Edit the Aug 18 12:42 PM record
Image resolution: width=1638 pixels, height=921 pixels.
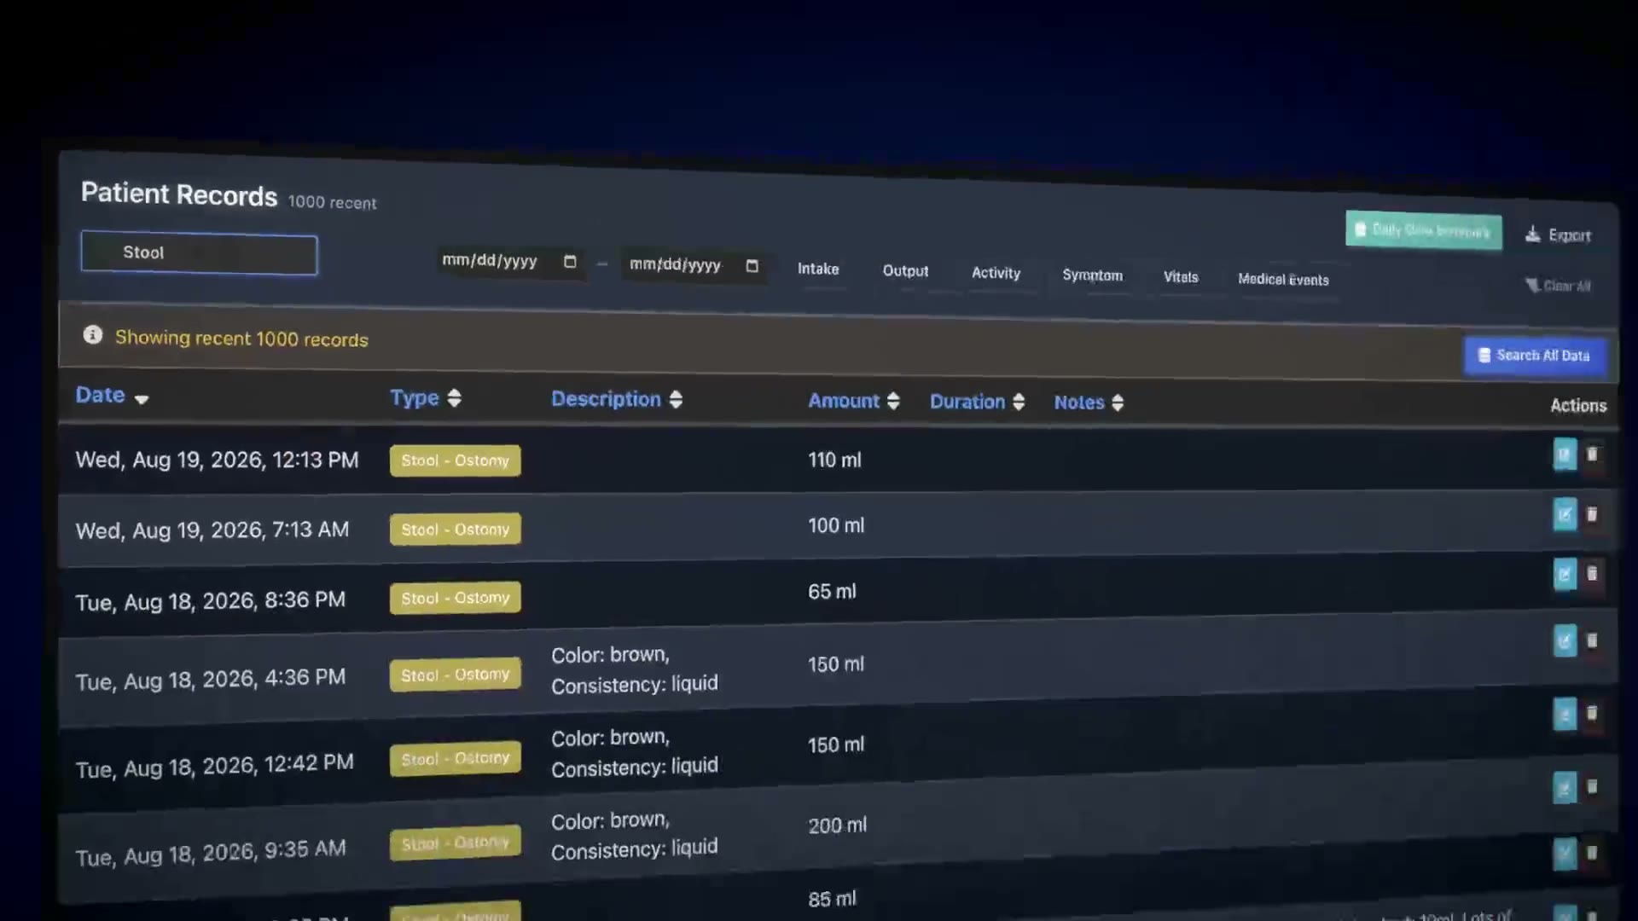(1565, 714)
